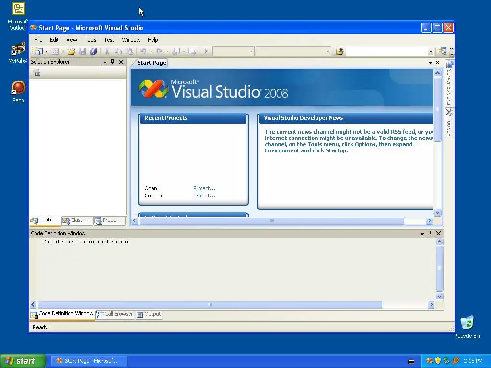This screenshot has width=491, height=368.
Task: Open the Edit menu
Action: 54,40
